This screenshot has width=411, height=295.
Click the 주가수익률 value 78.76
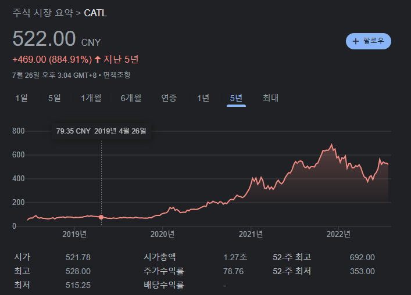pos(233,271)
